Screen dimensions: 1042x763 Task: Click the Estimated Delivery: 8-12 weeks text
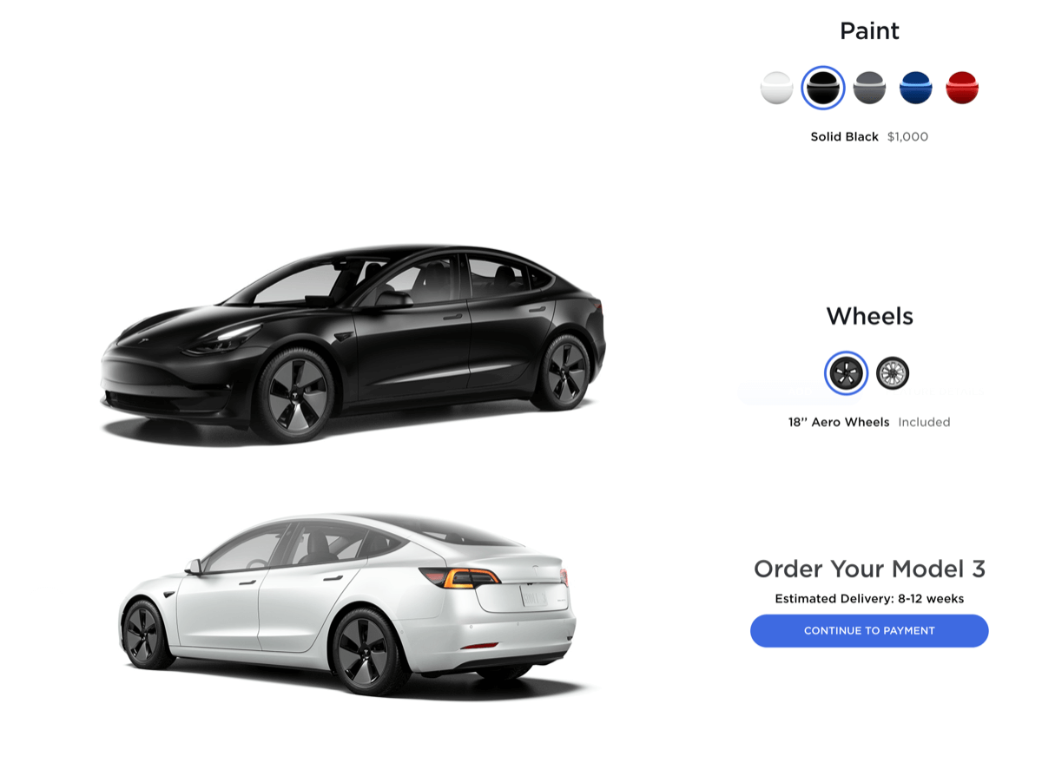click(x=869, y=599)
